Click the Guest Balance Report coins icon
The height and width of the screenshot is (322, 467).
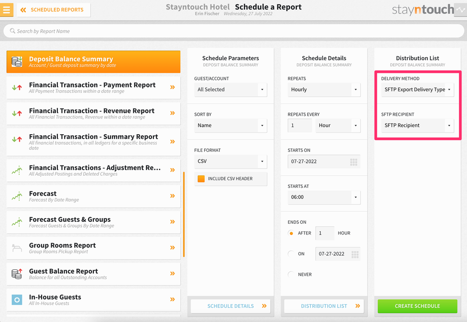[17, 273]
